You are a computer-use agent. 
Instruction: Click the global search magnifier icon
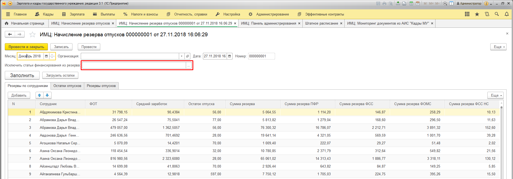click(497, 14)
